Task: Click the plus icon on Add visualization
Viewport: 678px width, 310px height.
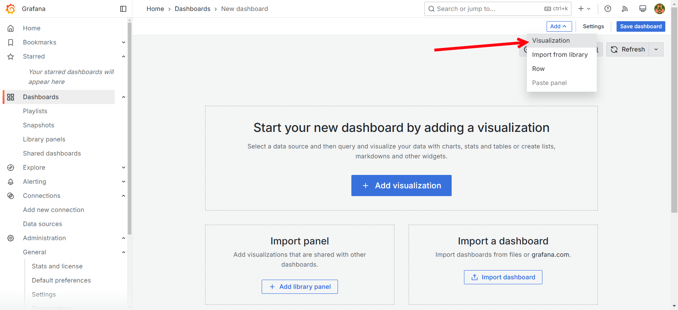Action: tap(365, 186)
